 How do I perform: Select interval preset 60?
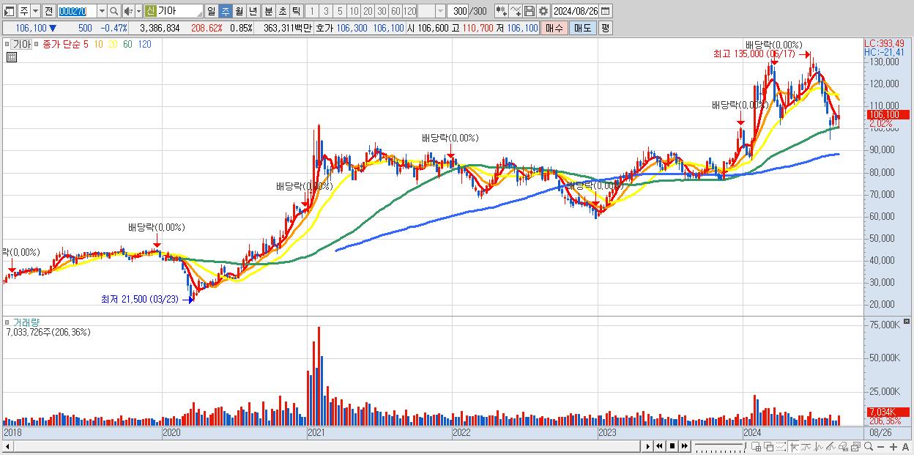395,11
